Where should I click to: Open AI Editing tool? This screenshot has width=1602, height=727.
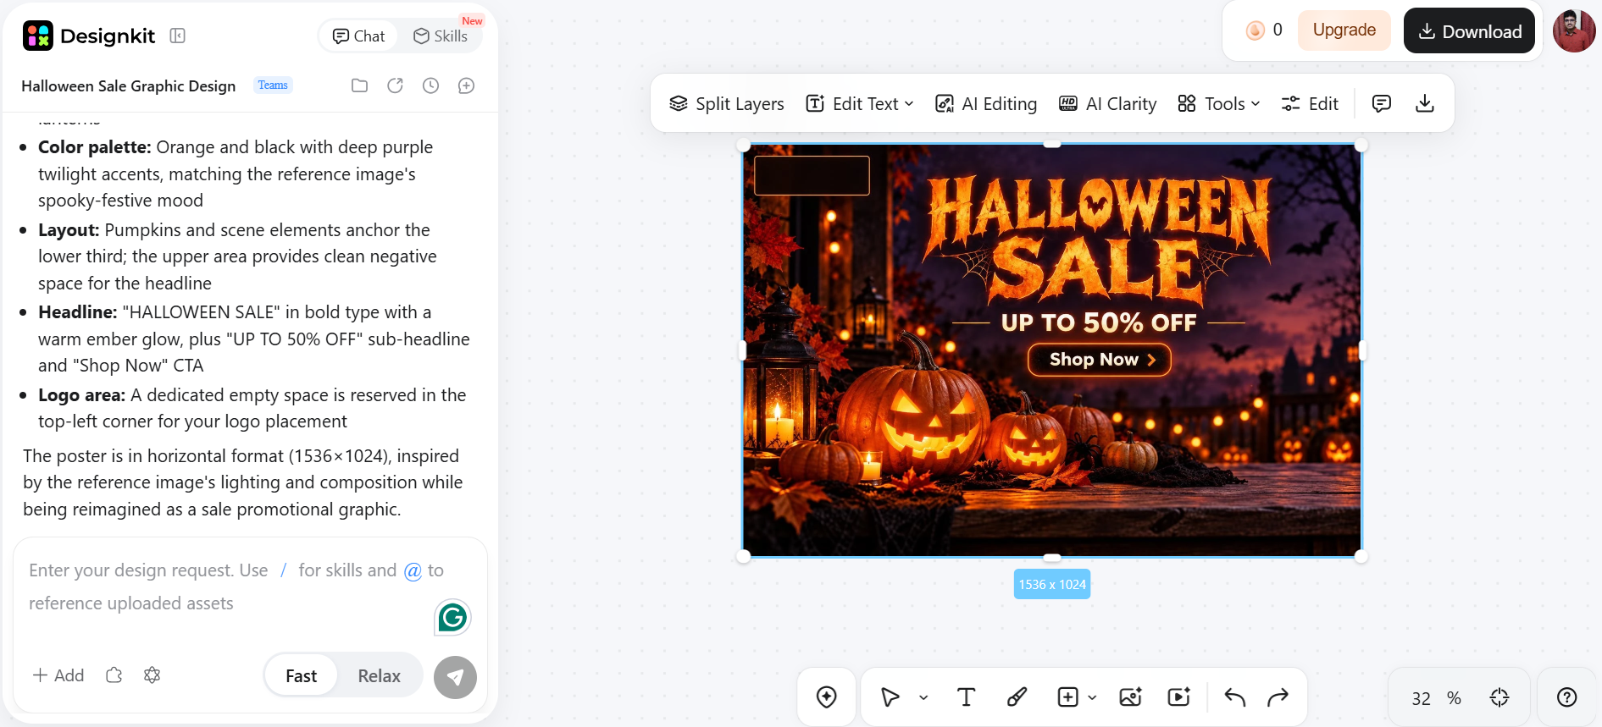[985, 103]
